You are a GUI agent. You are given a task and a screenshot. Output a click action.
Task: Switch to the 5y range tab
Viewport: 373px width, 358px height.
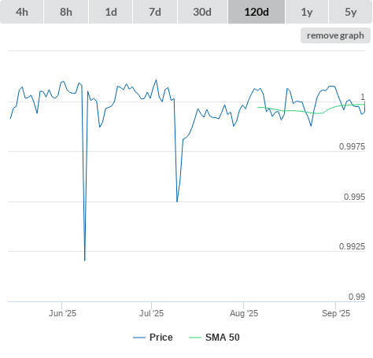350,12
